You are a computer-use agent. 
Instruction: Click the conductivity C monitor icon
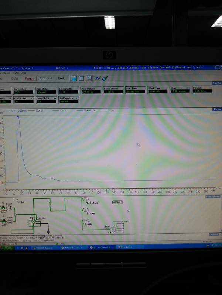(85, 210)
